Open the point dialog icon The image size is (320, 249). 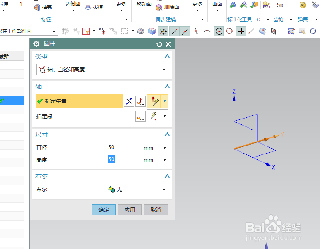click(140, 116)
